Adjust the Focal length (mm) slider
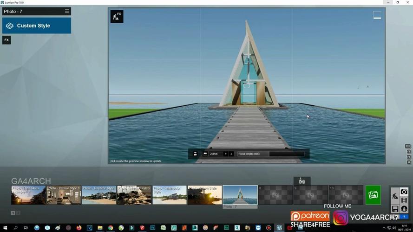This screenshot has width=413, height=232. click(x=271, y=154)
